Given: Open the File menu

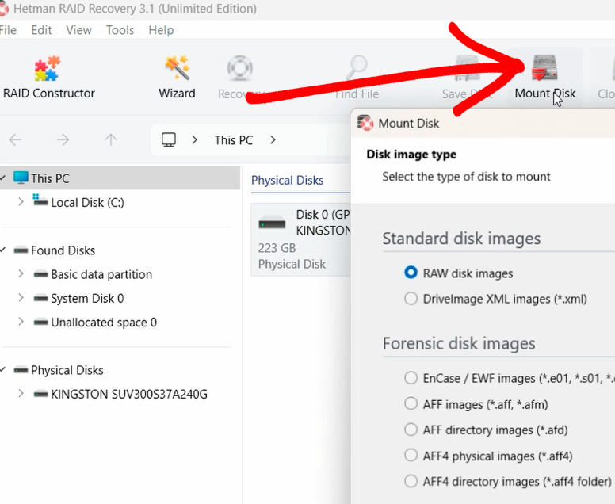Looking at the screenshot, I should pyautogui.click(x=8, y=30).
